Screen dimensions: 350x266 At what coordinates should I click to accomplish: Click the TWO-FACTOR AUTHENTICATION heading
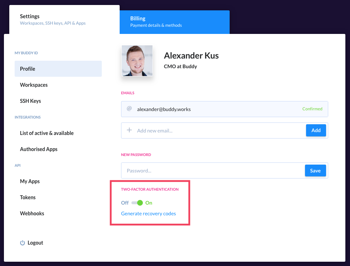click(150, 189)
